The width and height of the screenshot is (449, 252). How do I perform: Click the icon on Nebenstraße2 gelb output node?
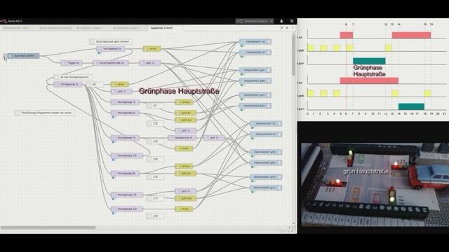tap(279, 162)
